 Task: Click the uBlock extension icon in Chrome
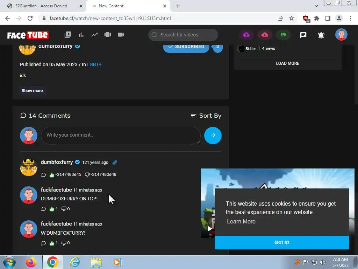point(306,19)
